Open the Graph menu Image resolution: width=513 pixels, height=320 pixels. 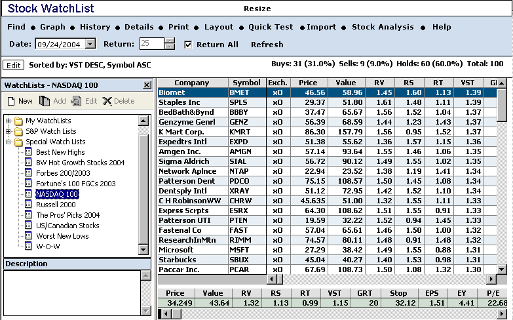[52, 27]
